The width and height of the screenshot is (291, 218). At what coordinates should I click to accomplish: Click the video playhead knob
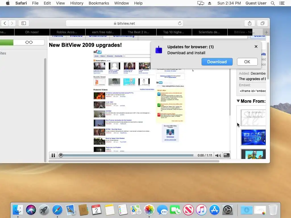(61, 155)
